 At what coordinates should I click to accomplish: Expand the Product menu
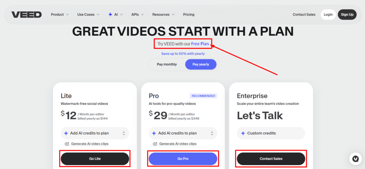[x=60, y=15]
